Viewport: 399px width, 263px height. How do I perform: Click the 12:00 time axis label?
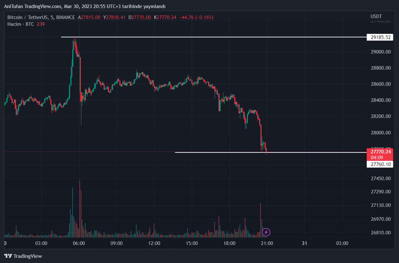[x=154, y=243]
